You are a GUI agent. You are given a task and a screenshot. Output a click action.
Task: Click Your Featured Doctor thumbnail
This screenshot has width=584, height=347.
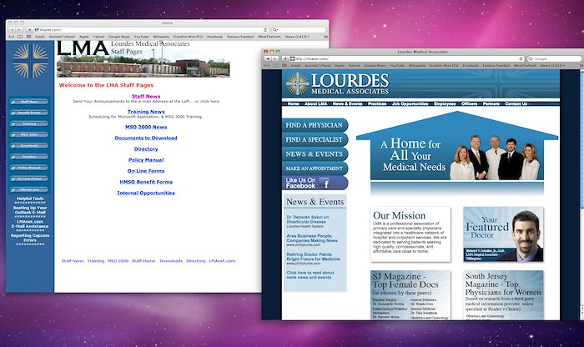(503, 234)
